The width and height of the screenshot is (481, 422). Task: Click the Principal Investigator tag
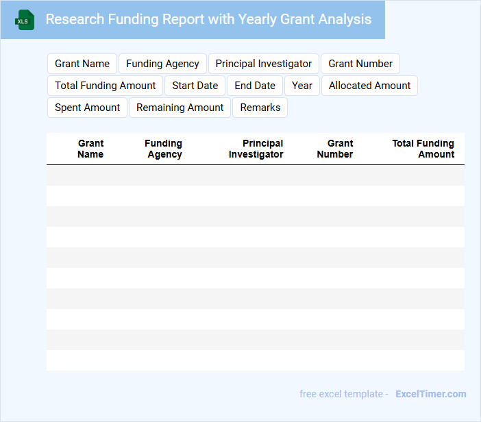pyautogui.click(x=263, y=64)
